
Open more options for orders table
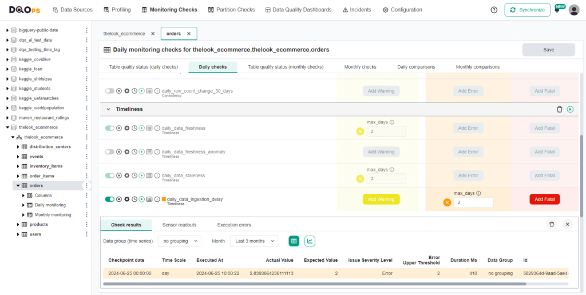tap(87, 186)
